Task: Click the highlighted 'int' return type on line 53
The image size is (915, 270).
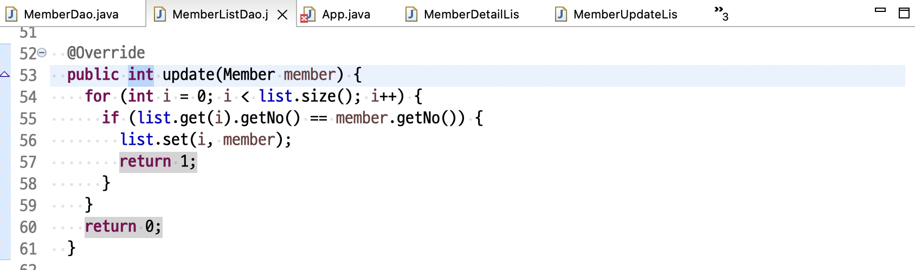Action: click(141, 74)
